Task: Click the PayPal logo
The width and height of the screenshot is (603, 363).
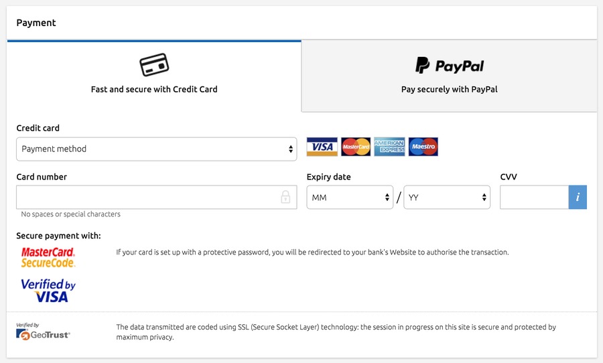Action: click(450, 66)
